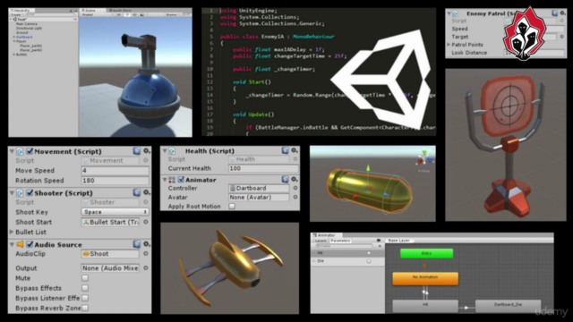This screenshot has height=322, width=573.
Task: Click the Rotation Speed value field
Action: 115,181
